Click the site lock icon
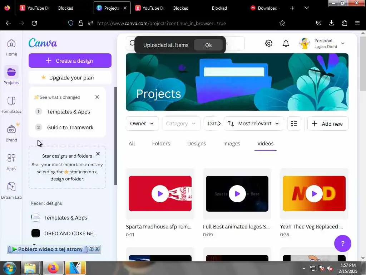This screenshot has width=366, height=275. 81,23
